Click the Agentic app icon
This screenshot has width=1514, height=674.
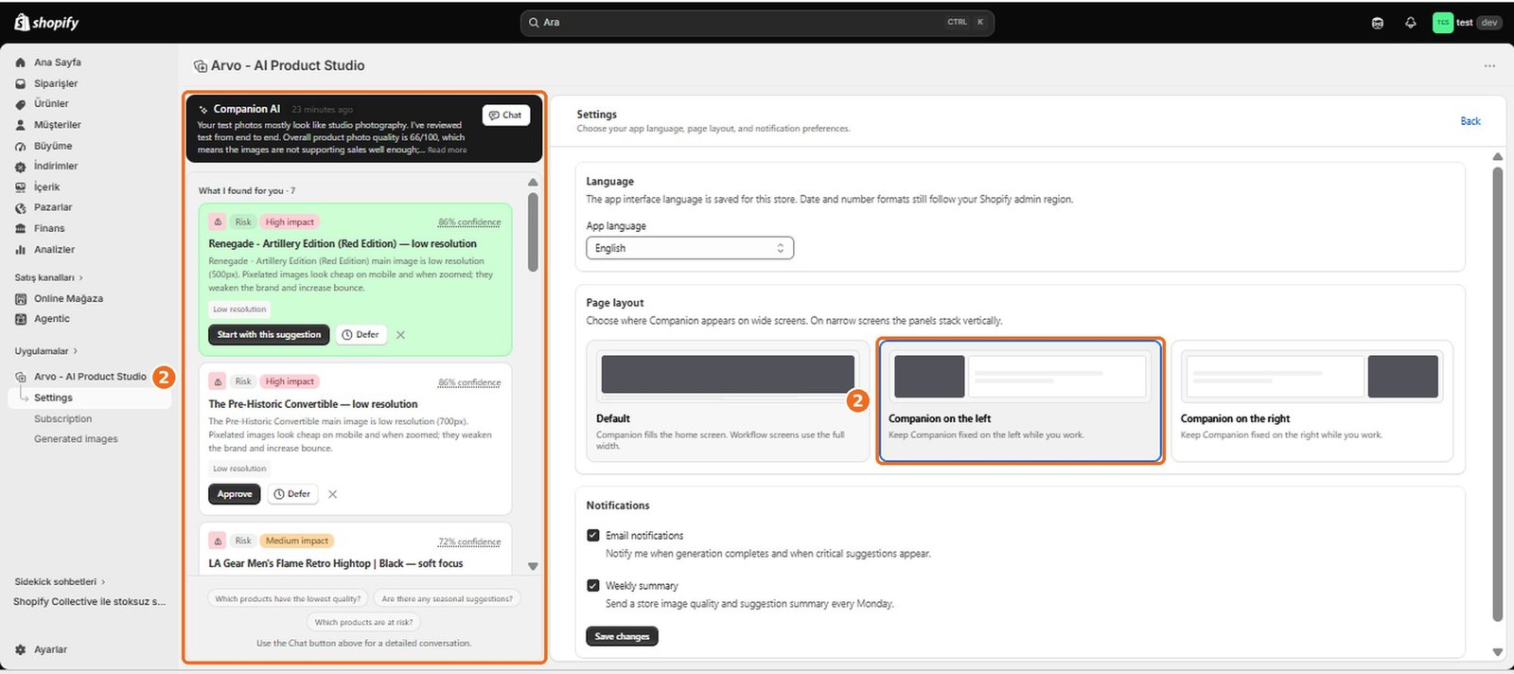pyautogui.click(x=21, y=319)
